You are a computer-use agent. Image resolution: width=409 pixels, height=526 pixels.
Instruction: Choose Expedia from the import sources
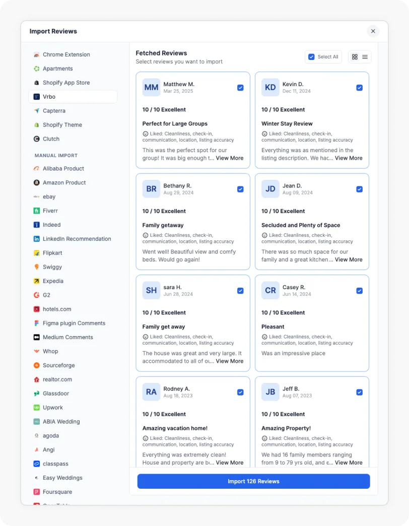53,281
